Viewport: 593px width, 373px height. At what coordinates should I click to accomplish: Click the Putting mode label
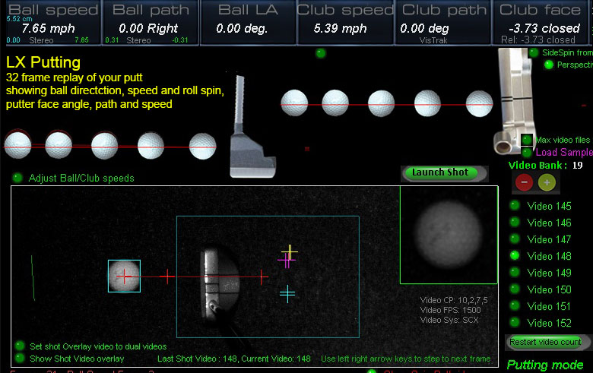[545, 365]
